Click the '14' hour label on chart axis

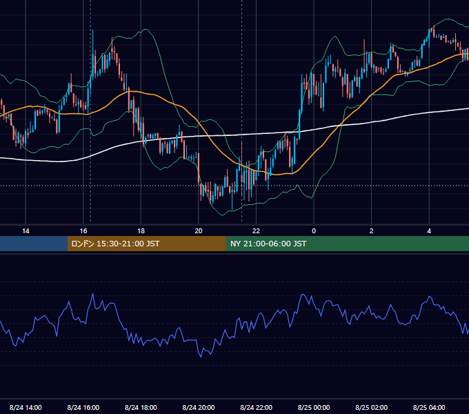[26, 231]
